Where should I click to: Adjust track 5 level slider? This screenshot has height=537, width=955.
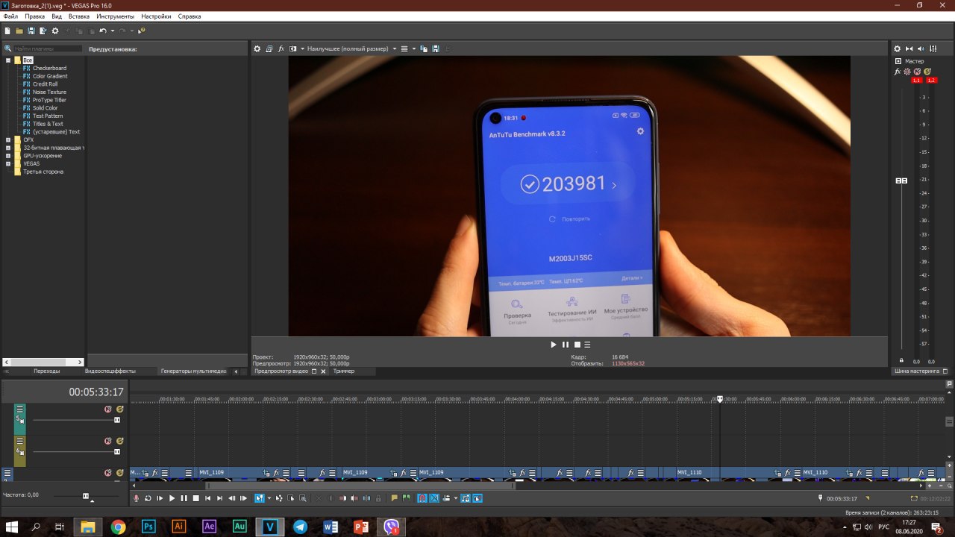point(116,420)
